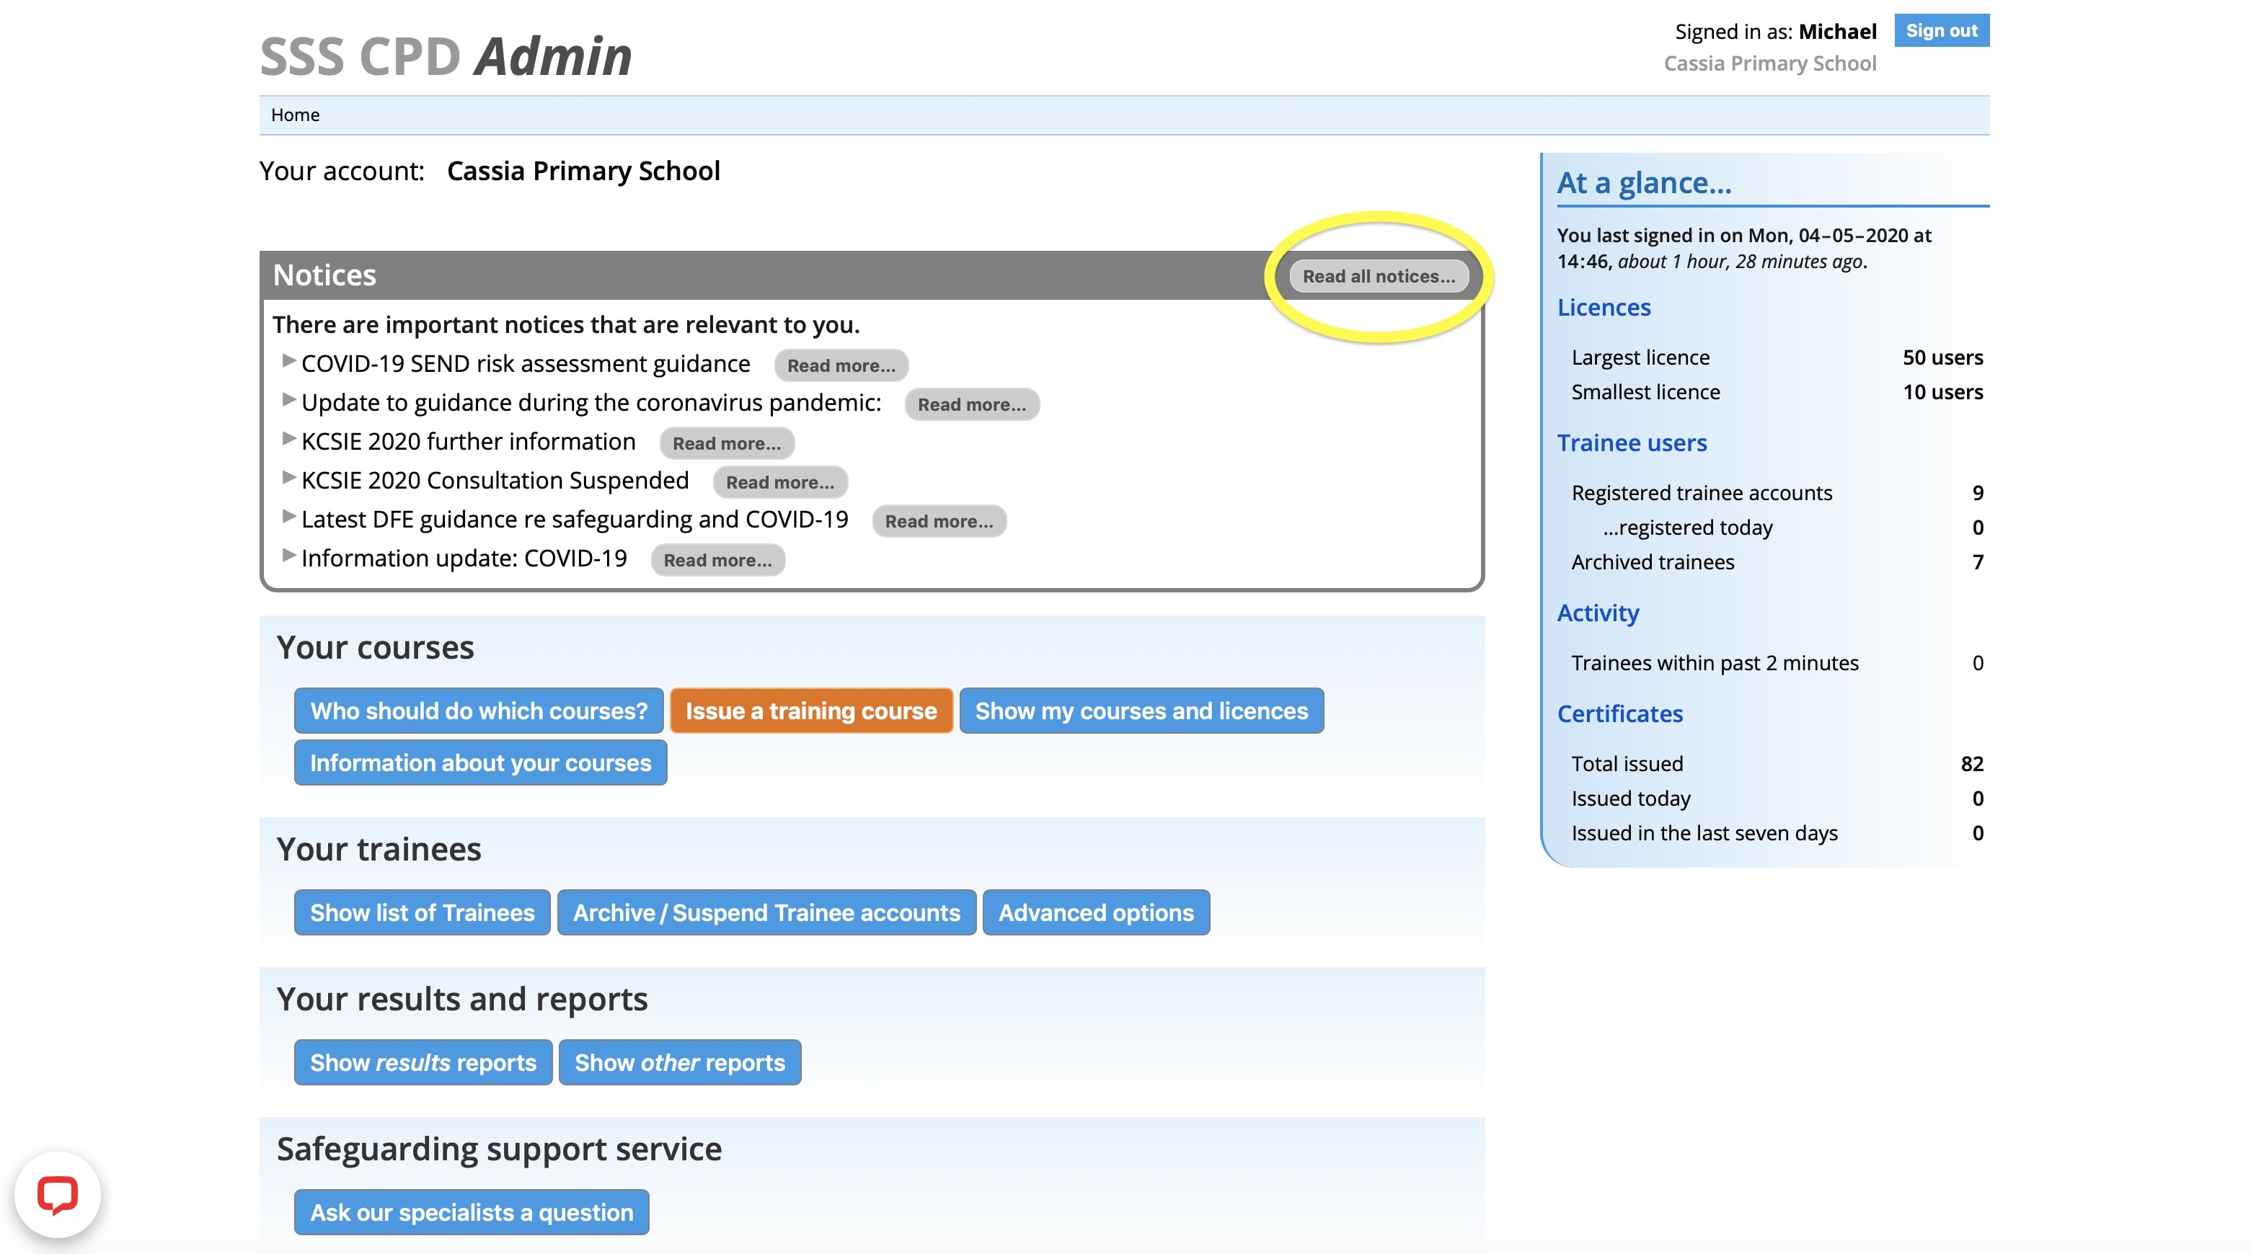Read more about KCSIE 2020 Consultation Suspended
The width and height of the screenshot is (2251, 1254).
(779, 482)
